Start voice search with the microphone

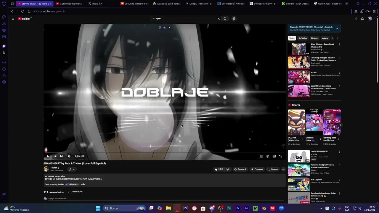[x=234, y=19]
